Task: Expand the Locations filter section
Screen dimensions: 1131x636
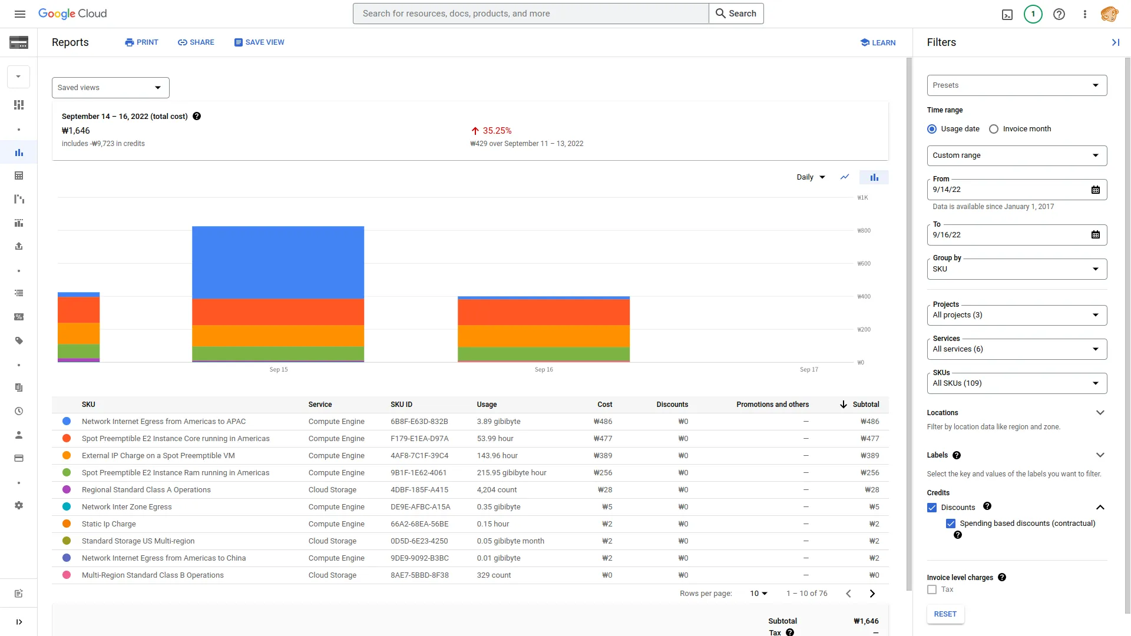Action: tap(1100, 413)
